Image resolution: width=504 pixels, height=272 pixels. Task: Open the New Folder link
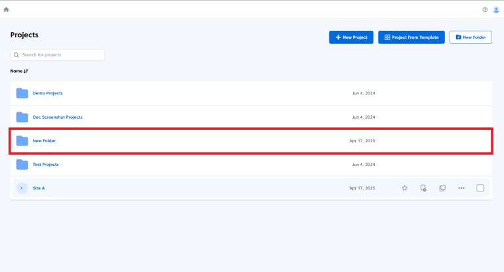[44, 141]
